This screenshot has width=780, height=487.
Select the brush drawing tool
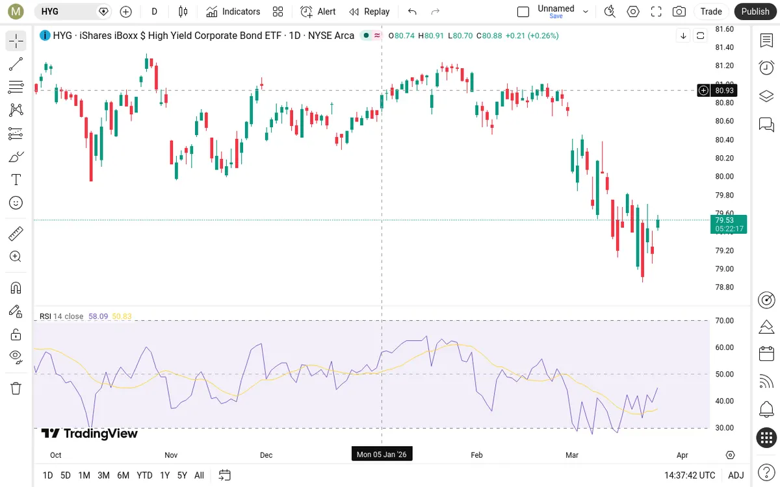point(16,156)
